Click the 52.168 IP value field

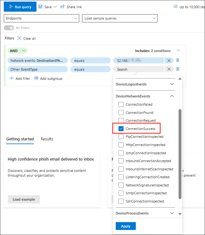138,61
